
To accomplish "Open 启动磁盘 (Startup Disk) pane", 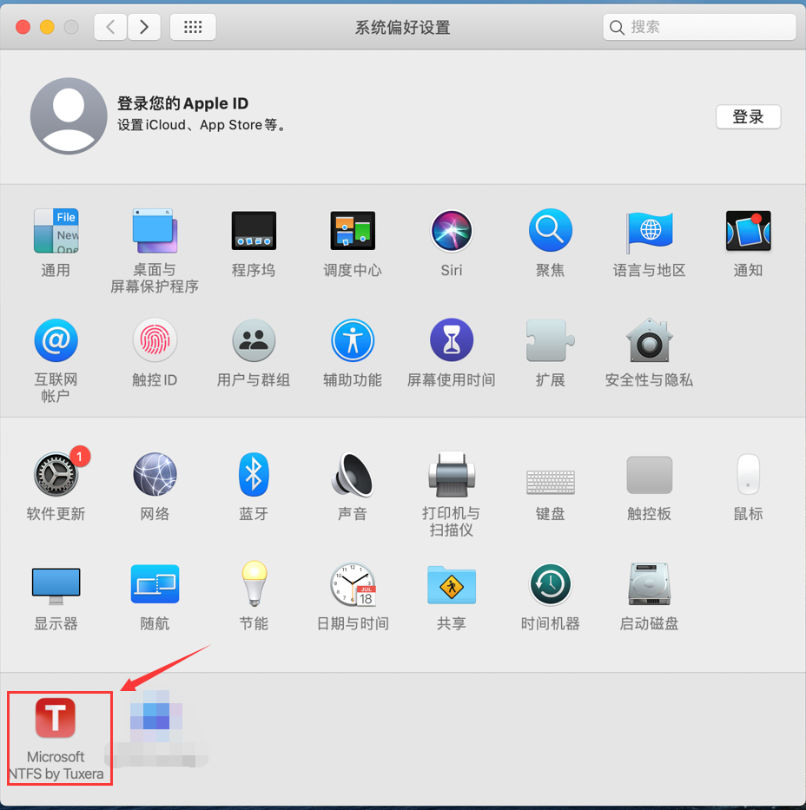I will [x=649, y=584].
